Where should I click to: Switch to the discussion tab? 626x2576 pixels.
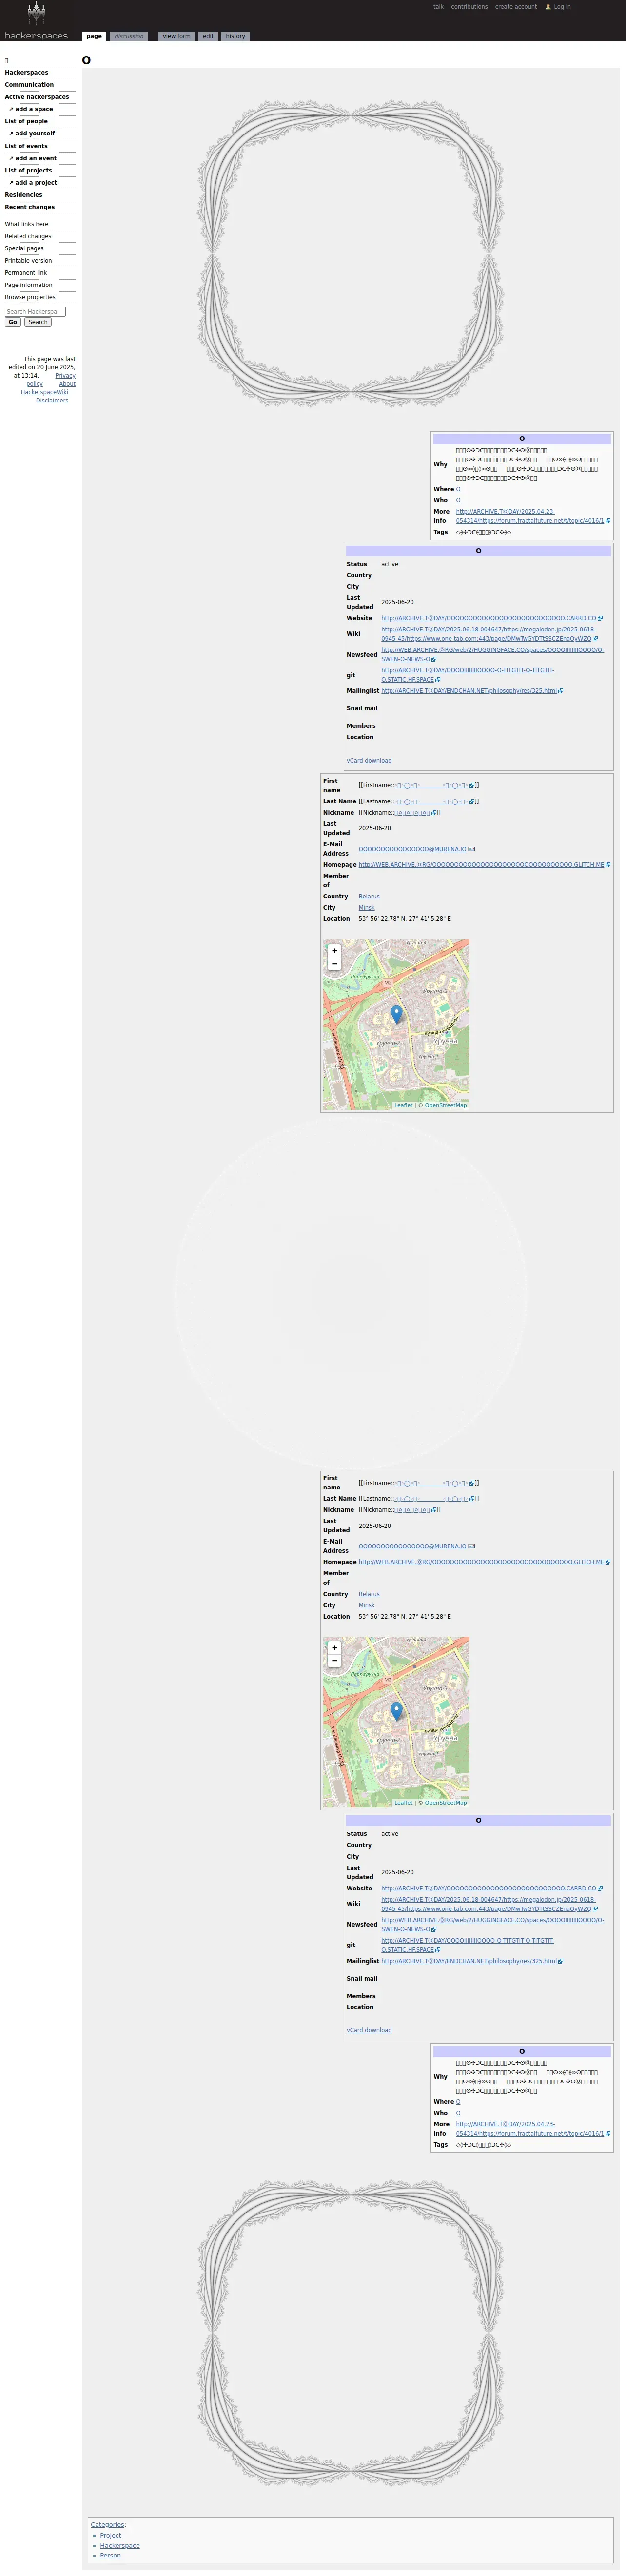[x=129, y=36]
